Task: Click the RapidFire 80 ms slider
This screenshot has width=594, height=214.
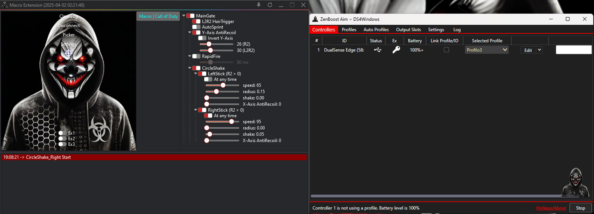Action: 217,62
